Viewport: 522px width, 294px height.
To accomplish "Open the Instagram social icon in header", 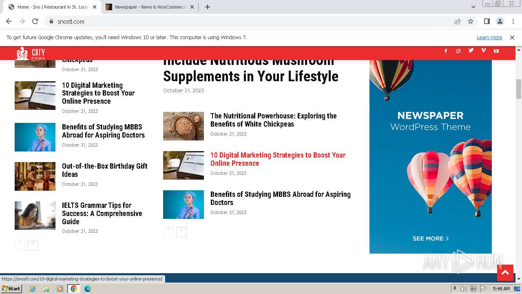I will point(458,51).
